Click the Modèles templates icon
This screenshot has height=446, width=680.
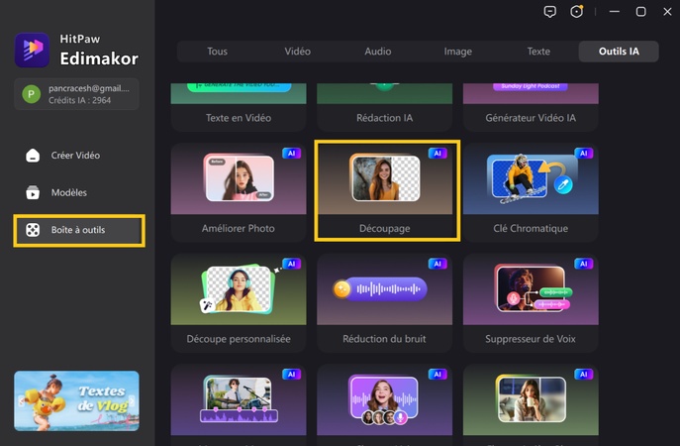(33, 192)
